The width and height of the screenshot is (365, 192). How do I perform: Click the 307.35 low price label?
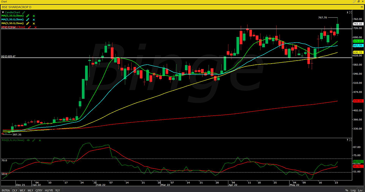[17, 135]
